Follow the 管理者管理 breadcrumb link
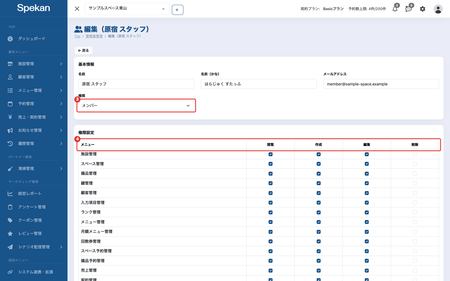Image resolution: width=450 pixels, height=281 pixels. pyautogui.click(x=94, y=36)
